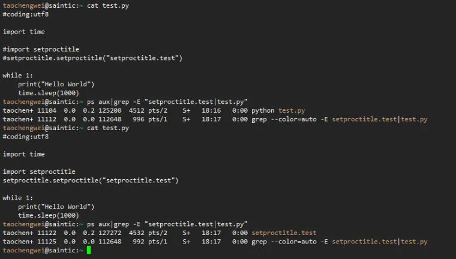The height and width of the screenshot is (259, 456).
Task: Click the first 'cat test.py' command
Action: click(107, 5)
